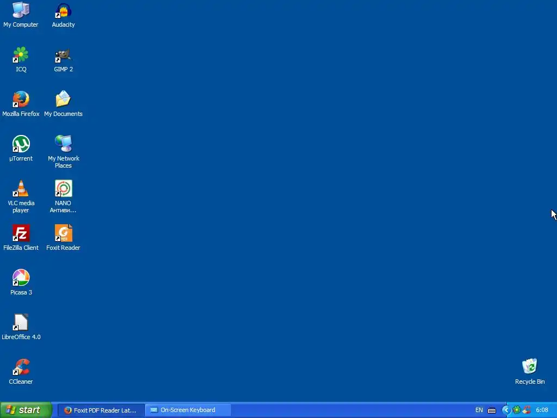This screenshot has height=418, width=557.
Task: Click the 6:08 clock in the tray
Action: point(542,410)
